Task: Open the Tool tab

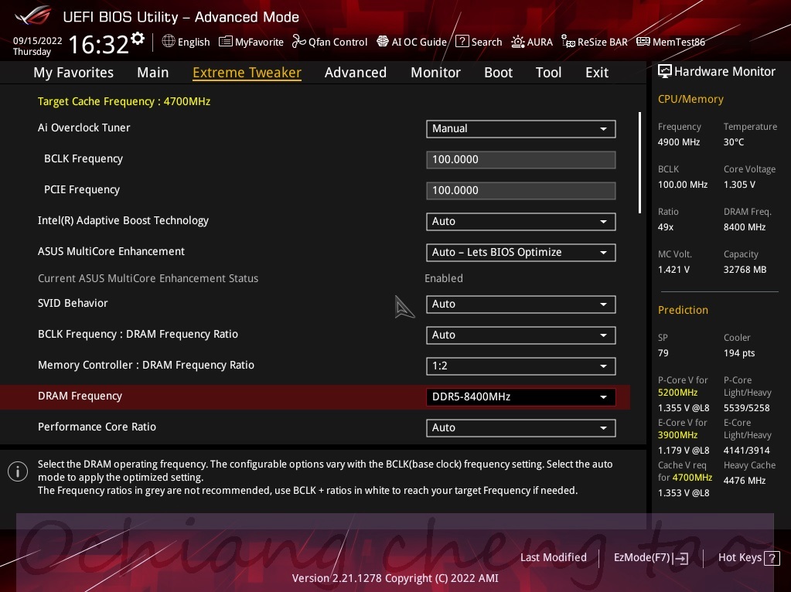Action: (548, 73)
